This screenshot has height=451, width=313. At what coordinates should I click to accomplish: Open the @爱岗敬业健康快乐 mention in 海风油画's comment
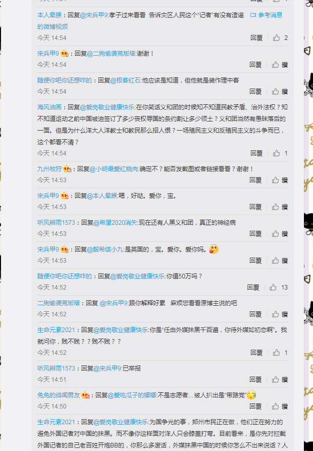(108, 107)
